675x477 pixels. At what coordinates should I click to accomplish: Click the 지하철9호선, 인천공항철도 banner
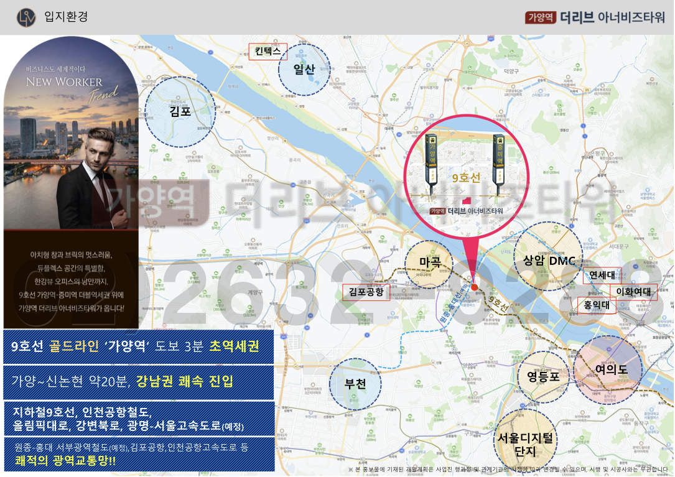click(138, 419)
